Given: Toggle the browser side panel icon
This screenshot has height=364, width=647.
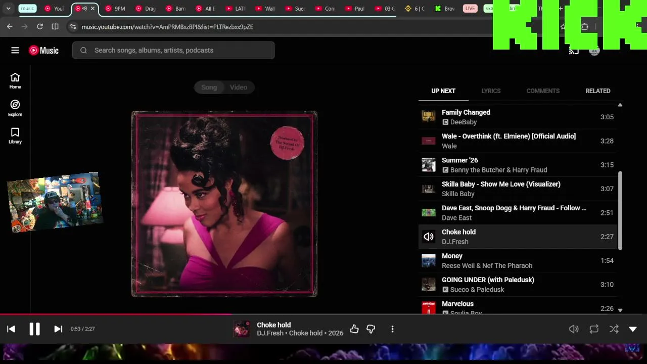Looking at the screenshot, I should (x=55, y=27).
